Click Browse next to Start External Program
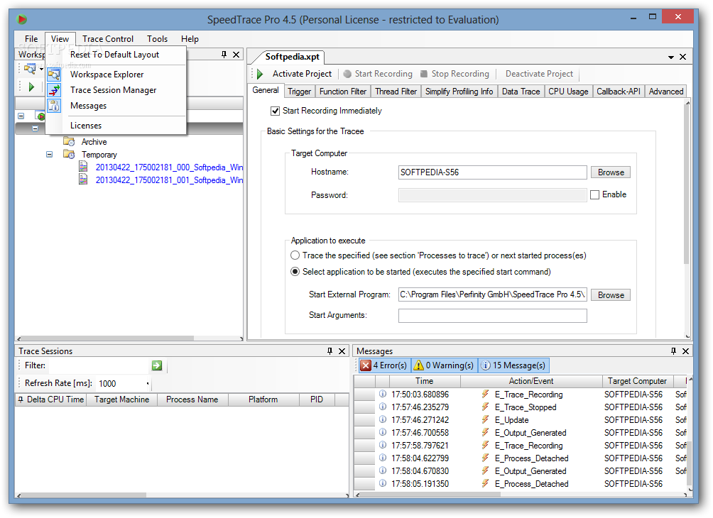 pos(611,295)
